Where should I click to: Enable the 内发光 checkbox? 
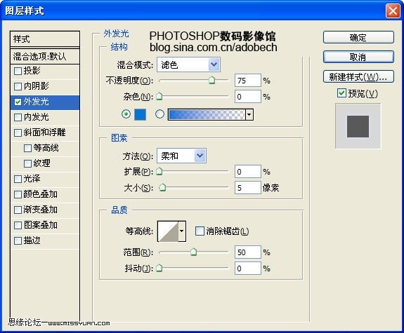pyautogui.click(x=18, y=118)
